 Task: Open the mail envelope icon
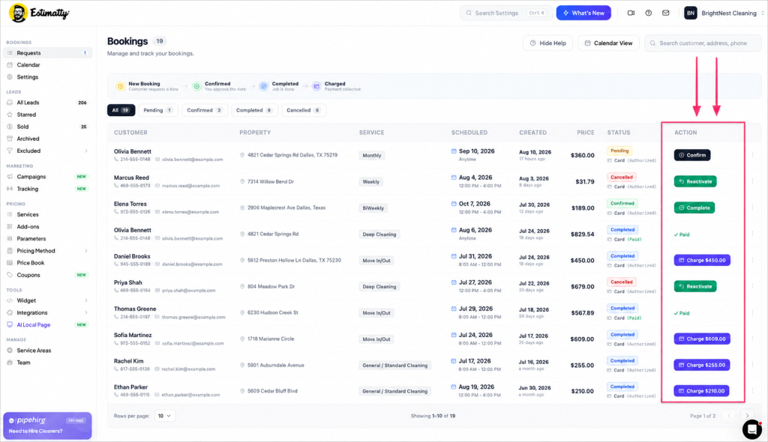pos(666,13)
